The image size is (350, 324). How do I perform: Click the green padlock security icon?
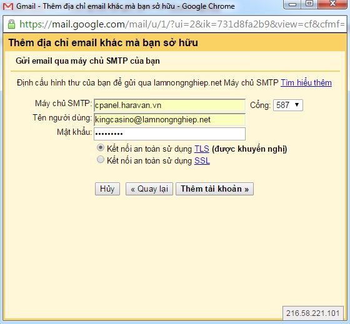pos(11,24)
